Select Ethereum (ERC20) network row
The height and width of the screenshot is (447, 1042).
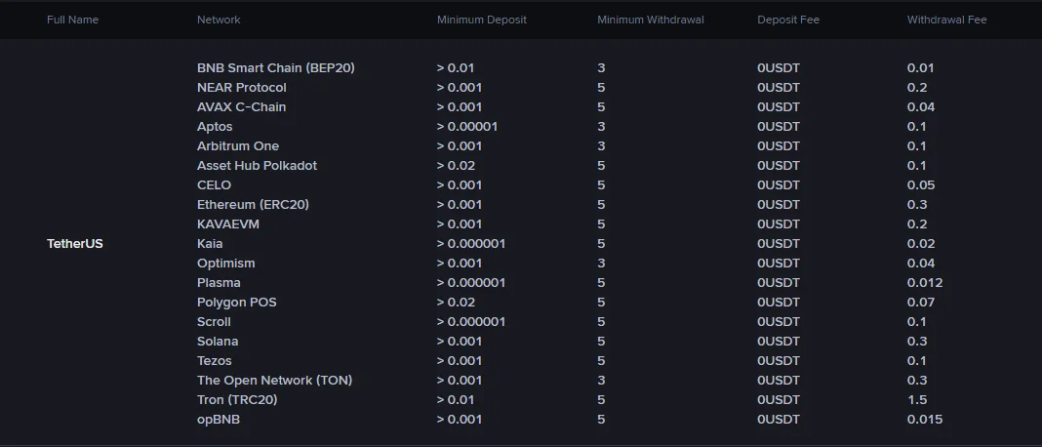point(254,204)
